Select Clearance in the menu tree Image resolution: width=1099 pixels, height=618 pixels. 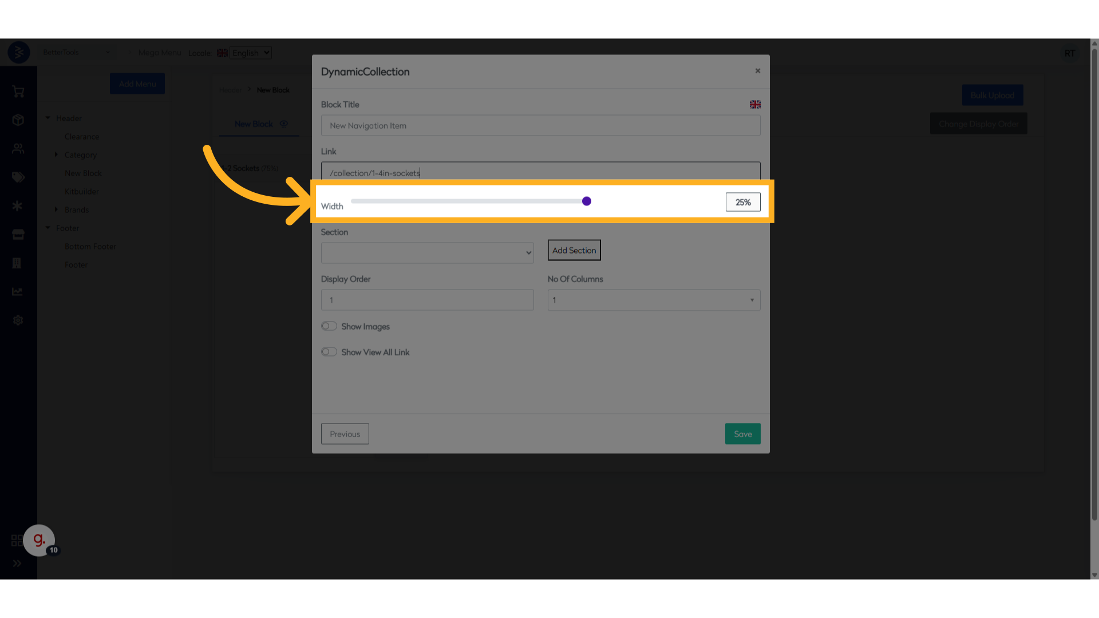pyautogui.click(x=82, y=137)
